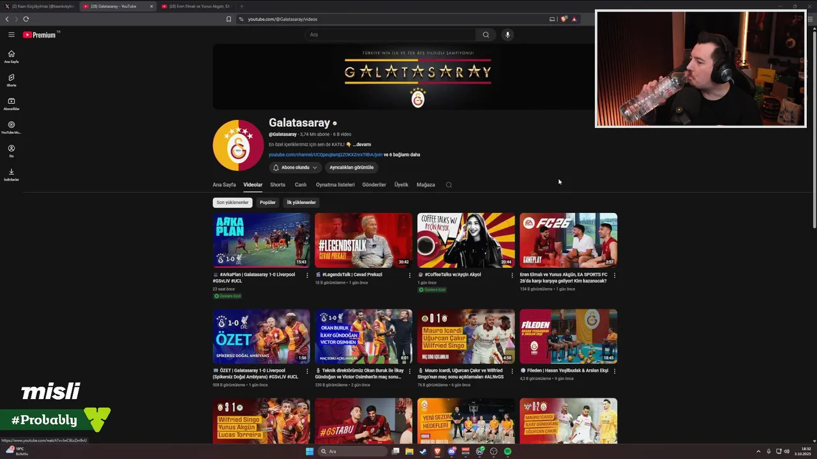Open options menu for the #LegendsTalk video
This screenshot has width=817, height=459.
click(x=410, y=275)
